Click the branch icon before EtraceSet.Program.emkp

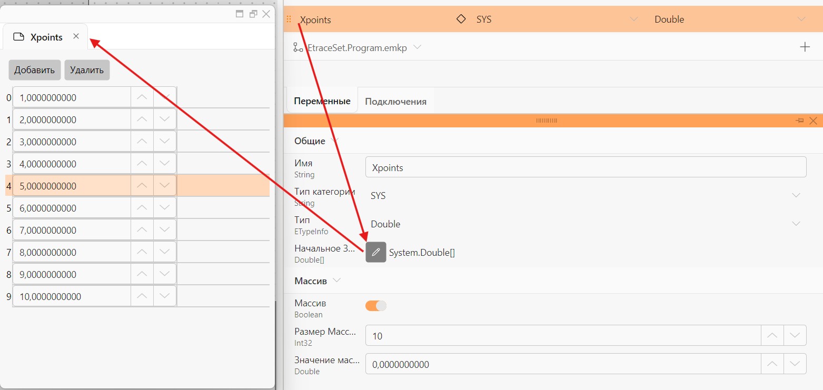[298, 47]
